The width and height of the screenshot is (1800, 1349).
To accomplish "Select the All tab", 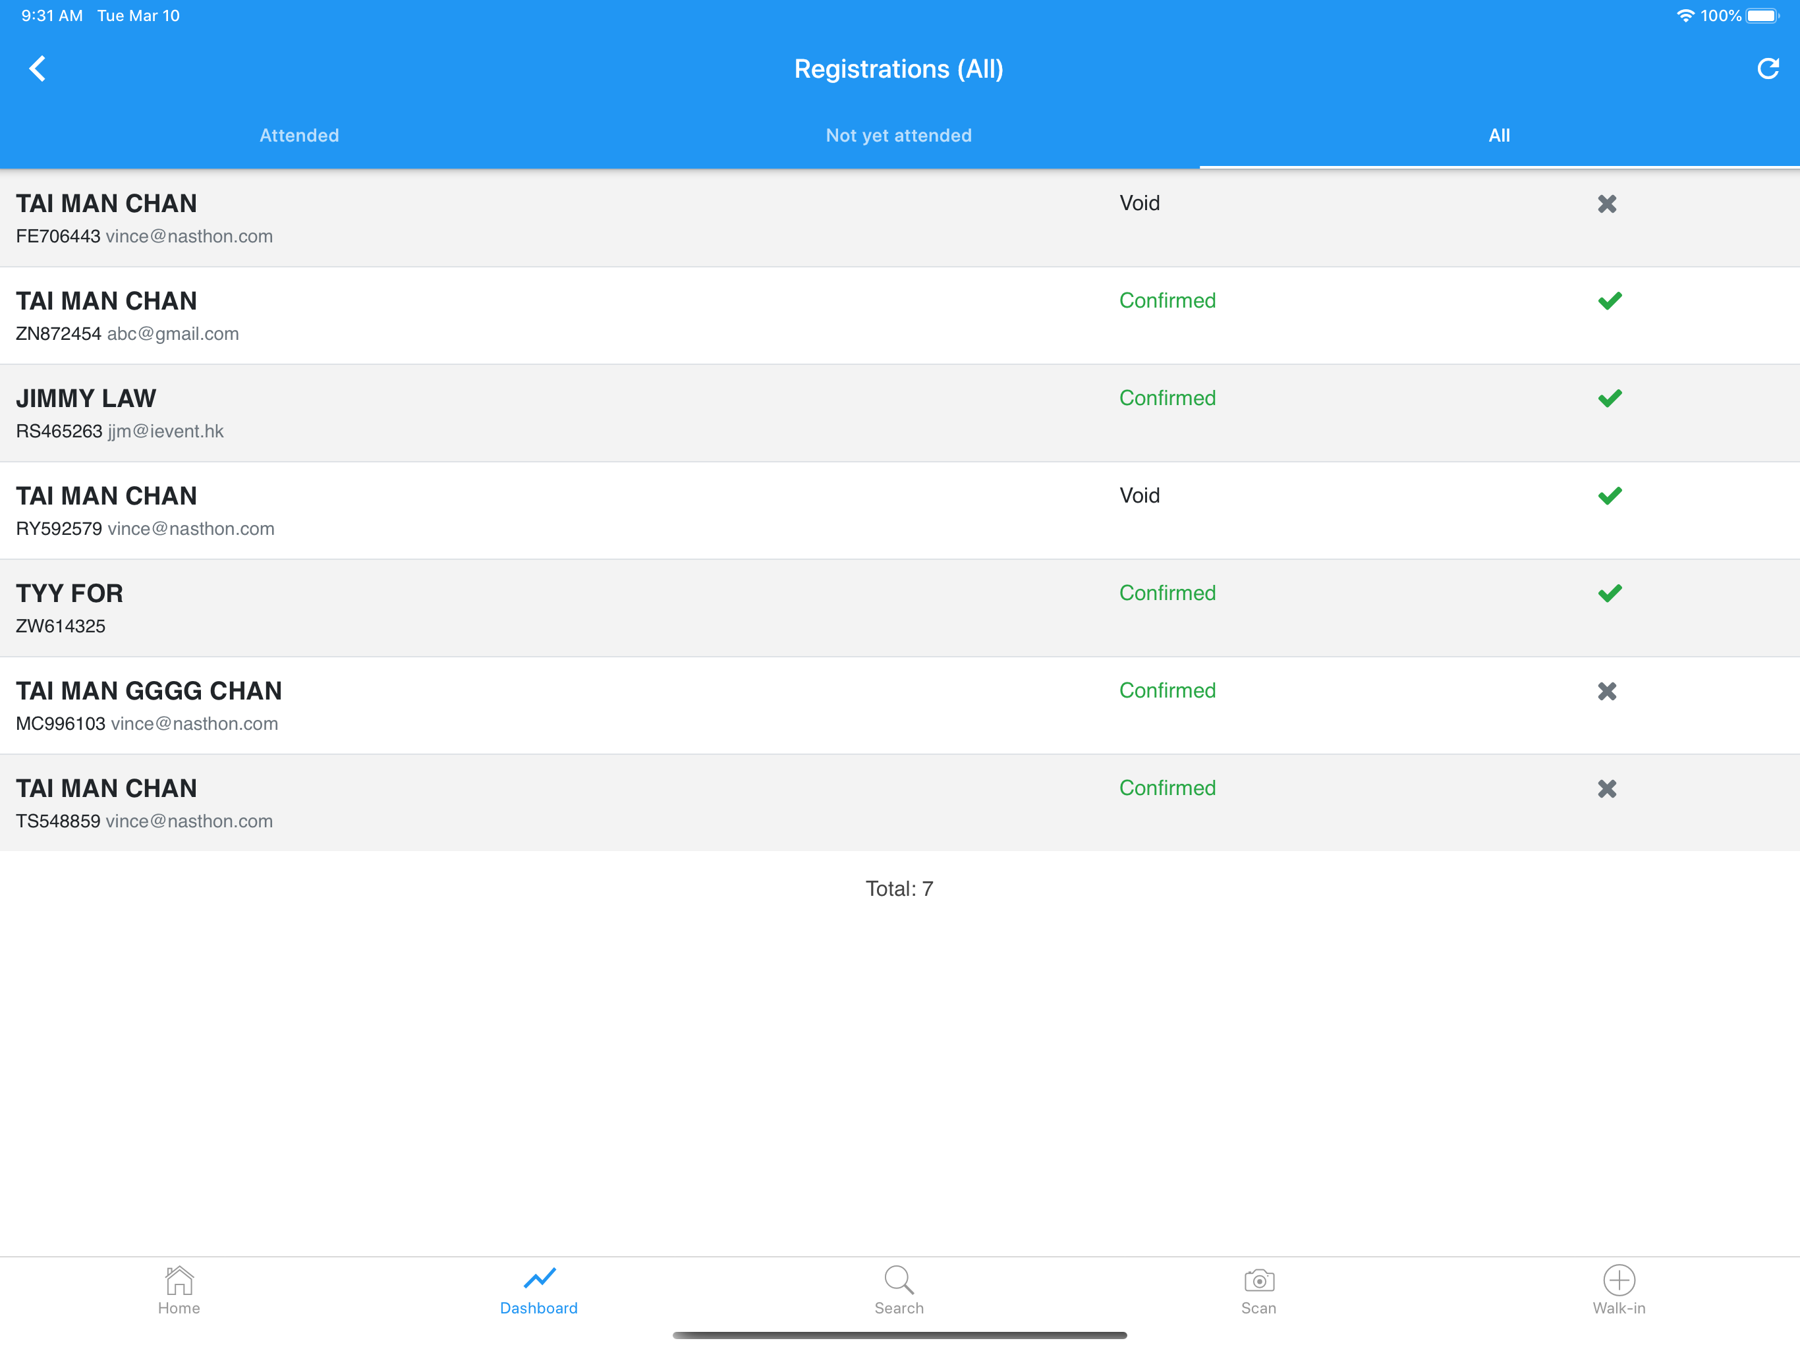I will (x=1499, y=135).
